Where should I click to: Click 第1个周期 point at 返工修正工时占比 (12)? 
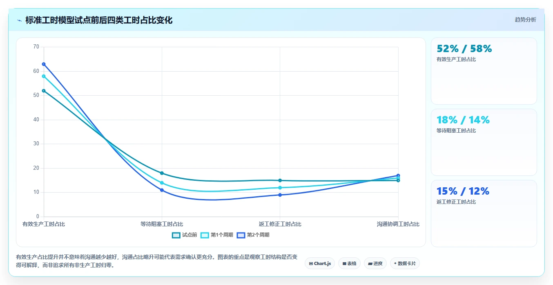coord(280,188)
